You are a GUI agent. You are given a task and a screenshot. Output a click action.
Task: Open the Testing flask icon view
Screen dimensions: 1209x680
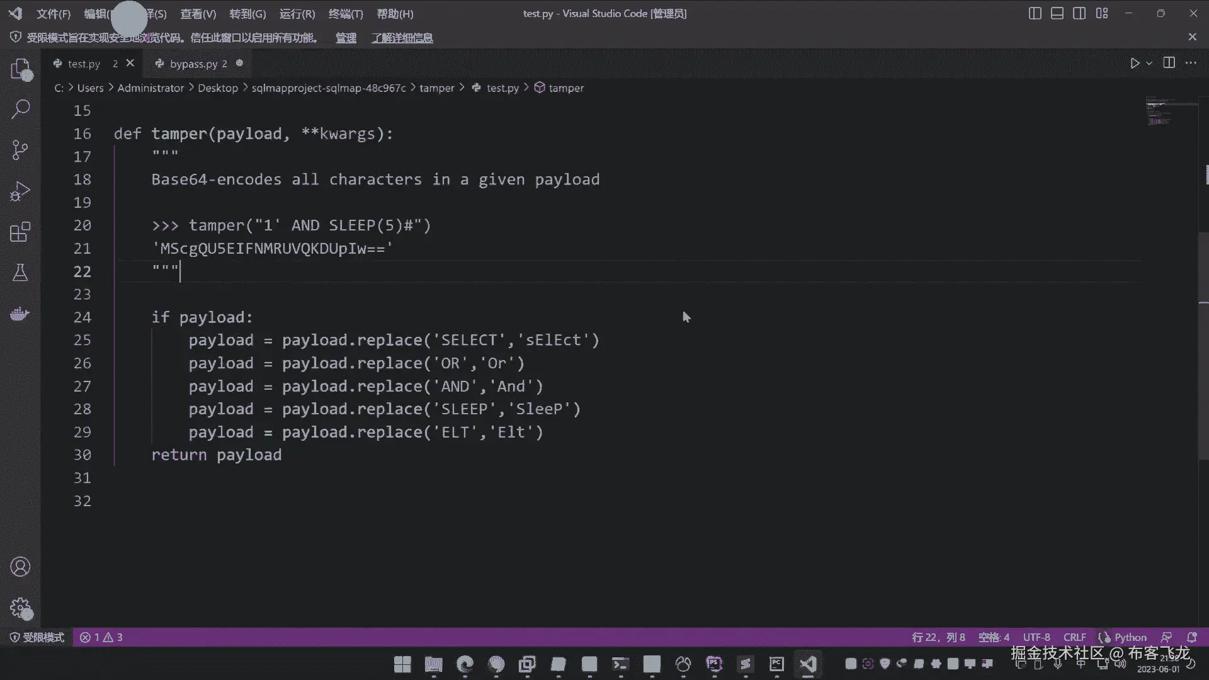coord(20,273)
